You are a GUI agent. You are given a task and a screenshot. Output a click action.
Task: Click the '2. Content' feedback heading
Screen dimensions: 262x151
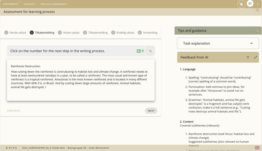point(187,122)
